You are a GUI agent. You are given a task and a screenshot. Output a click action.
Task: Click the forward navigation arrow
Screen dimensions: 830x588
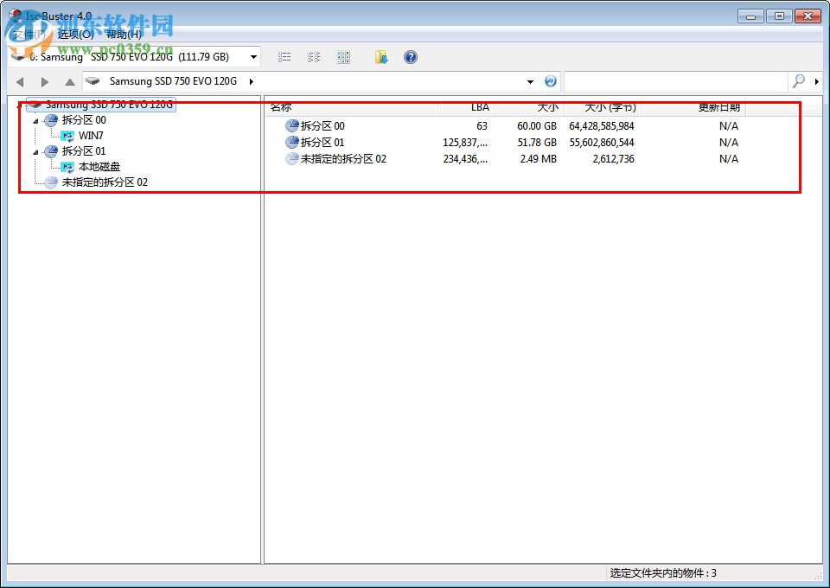44,80
